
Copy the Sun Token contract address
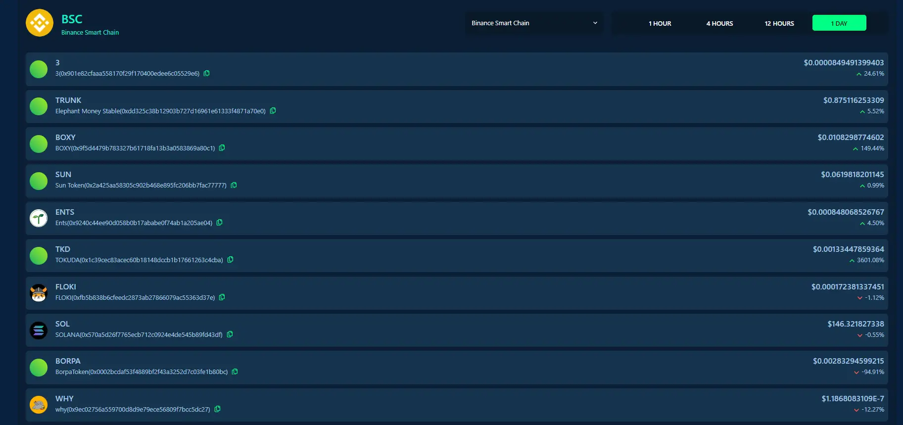click(x=234, y=185)
